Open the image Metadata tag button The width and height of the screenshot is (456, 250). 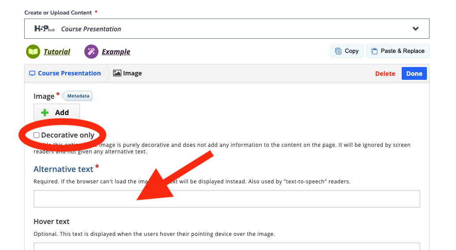point(77,96)
